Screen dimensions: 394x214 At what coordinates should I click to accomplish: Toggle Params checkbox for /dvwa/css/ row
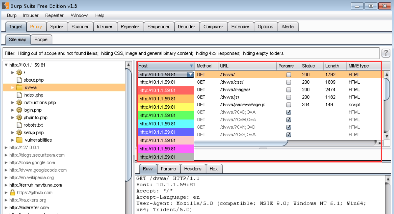(x=289, y=82)
